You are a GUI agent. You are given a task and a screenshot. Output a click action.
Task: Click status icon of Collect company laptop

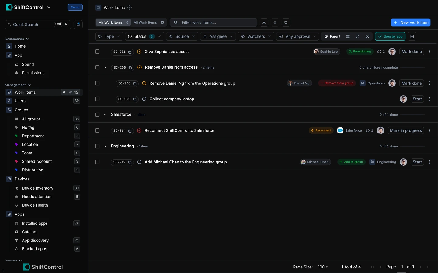[x=144, y=99]
